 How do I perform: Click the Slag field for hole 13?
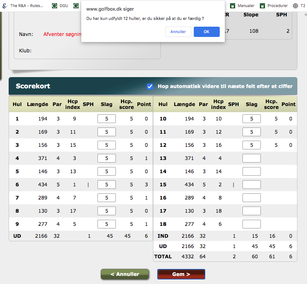[252, 158]
